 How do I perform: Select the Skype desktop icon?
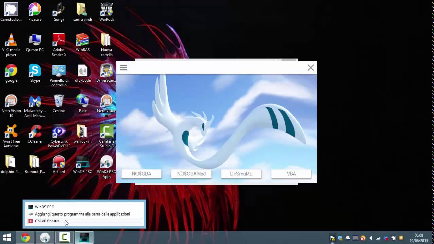pos(35,73)
